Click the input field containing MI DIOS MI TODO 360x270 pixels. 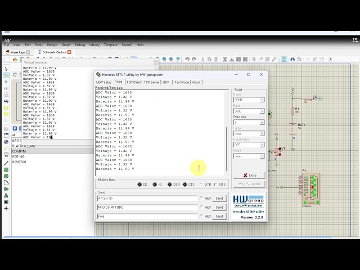pos(147,208)
